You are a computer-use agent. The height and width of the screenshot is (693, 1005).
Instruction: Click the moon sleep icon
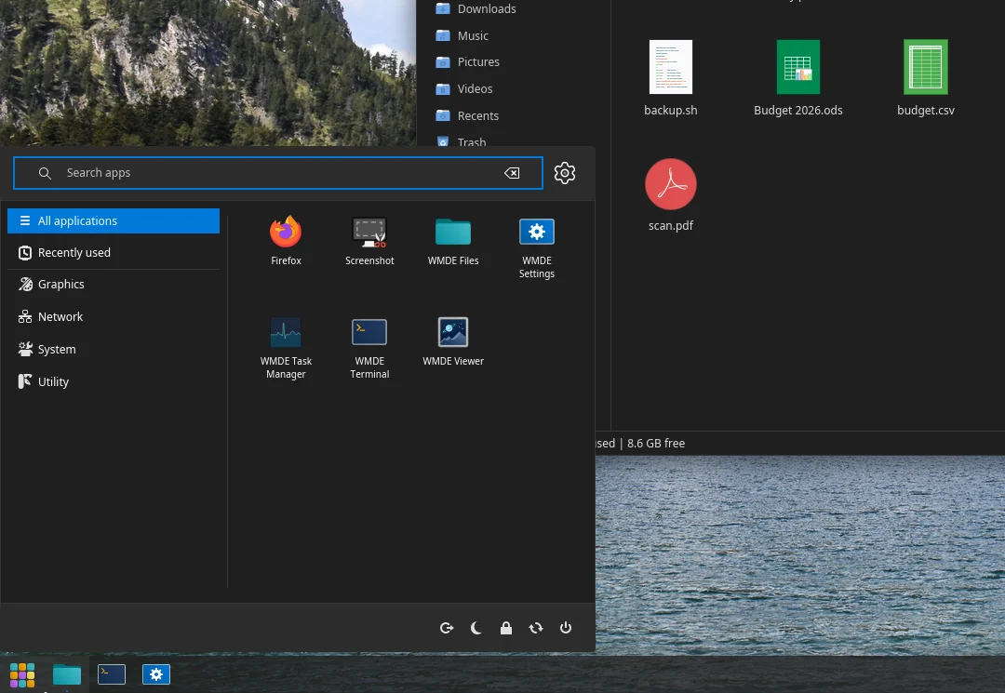[x=476, y=628]
